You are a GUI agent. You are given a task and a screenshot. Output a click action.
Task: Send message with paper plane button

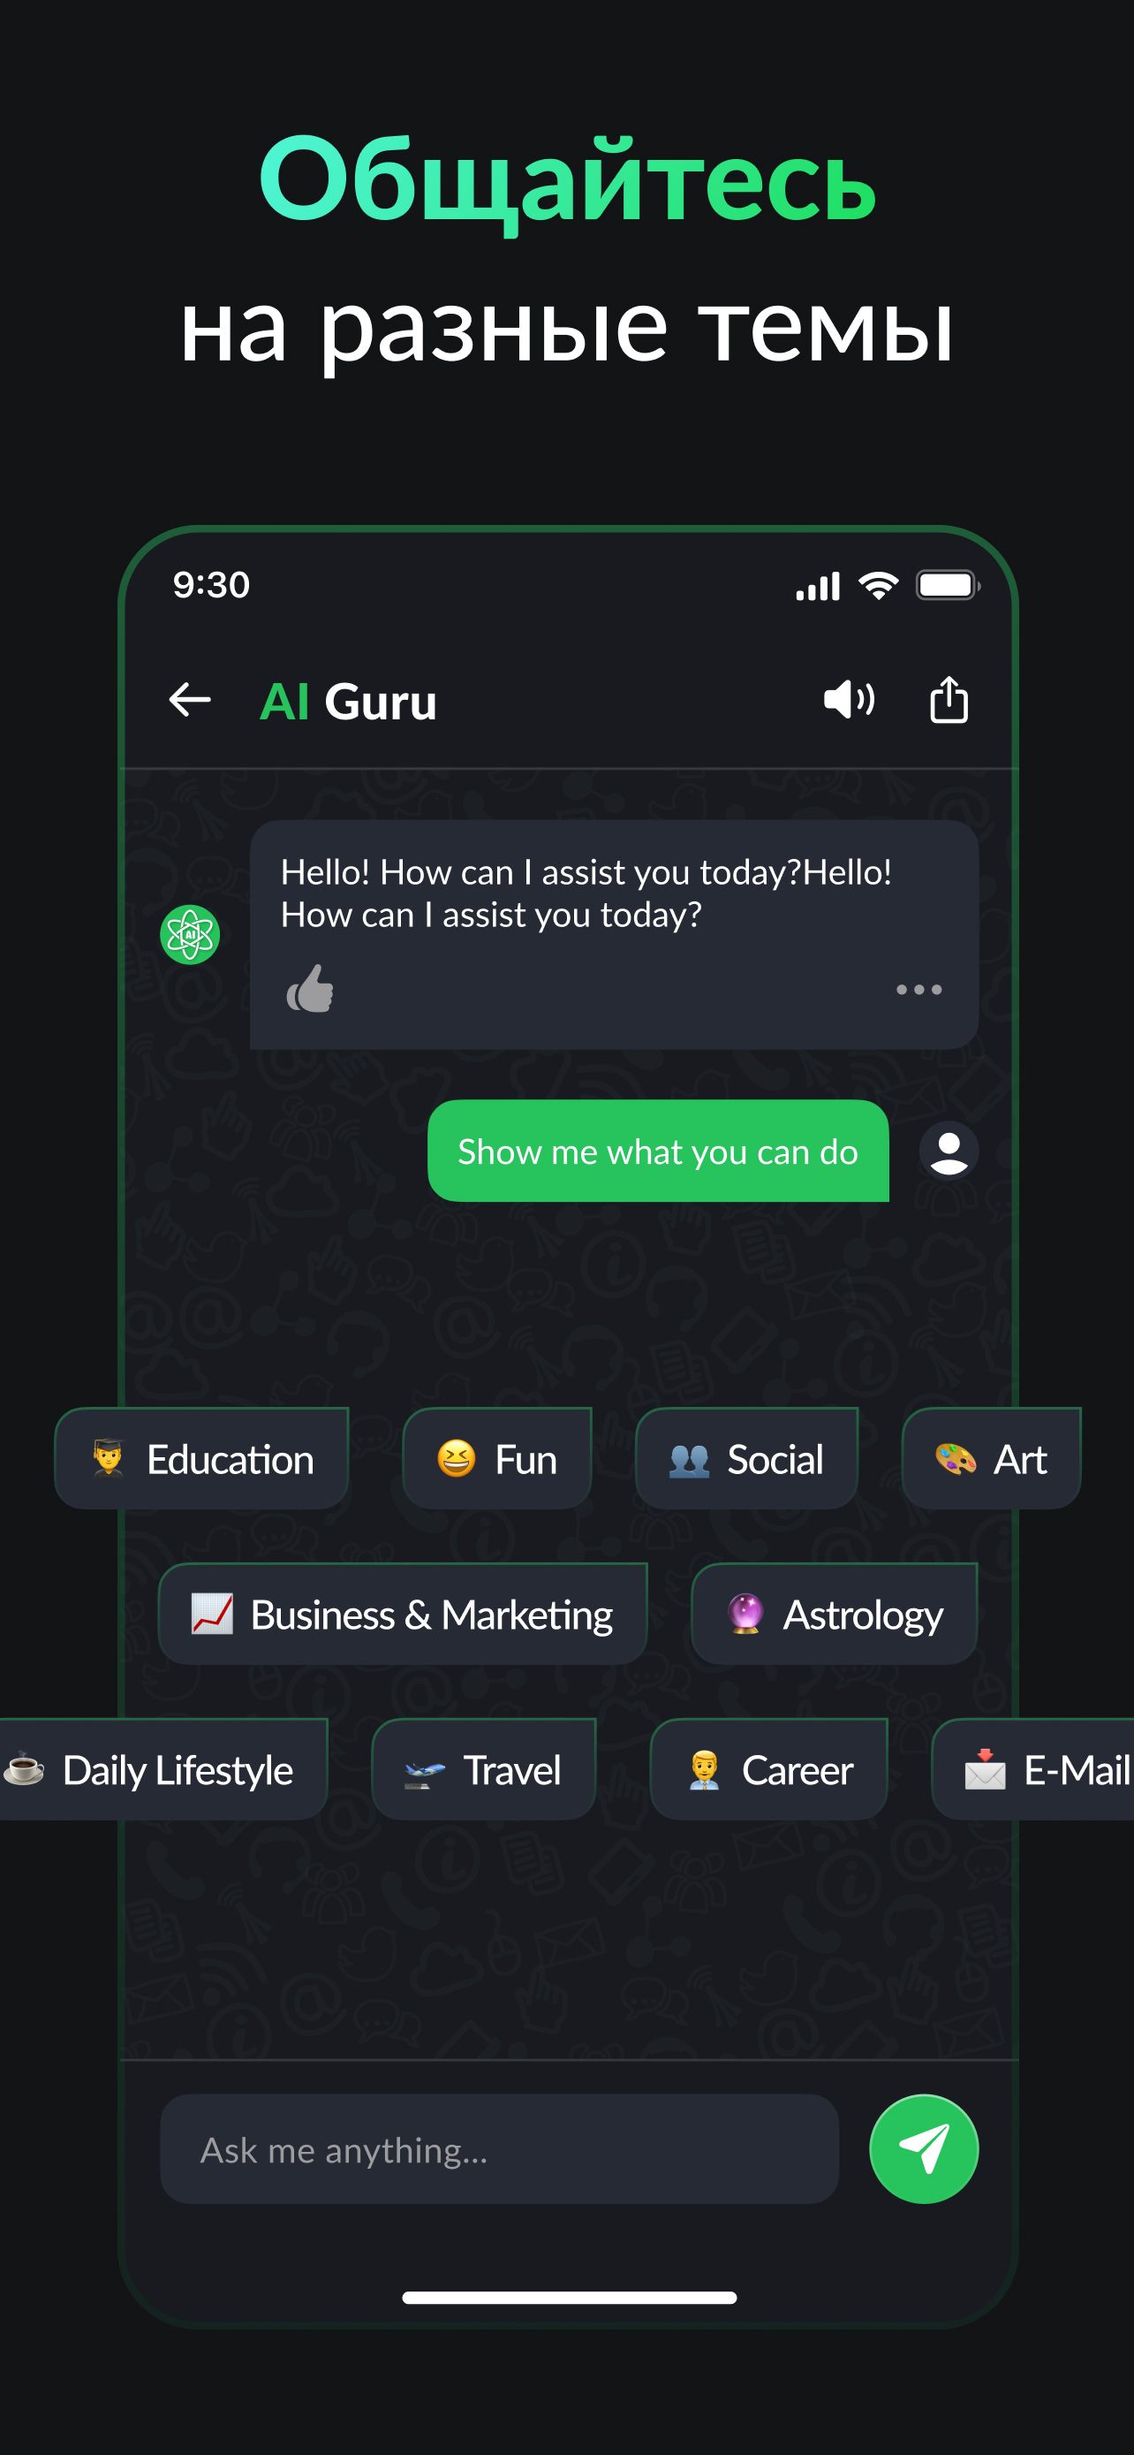(924, 2148)
